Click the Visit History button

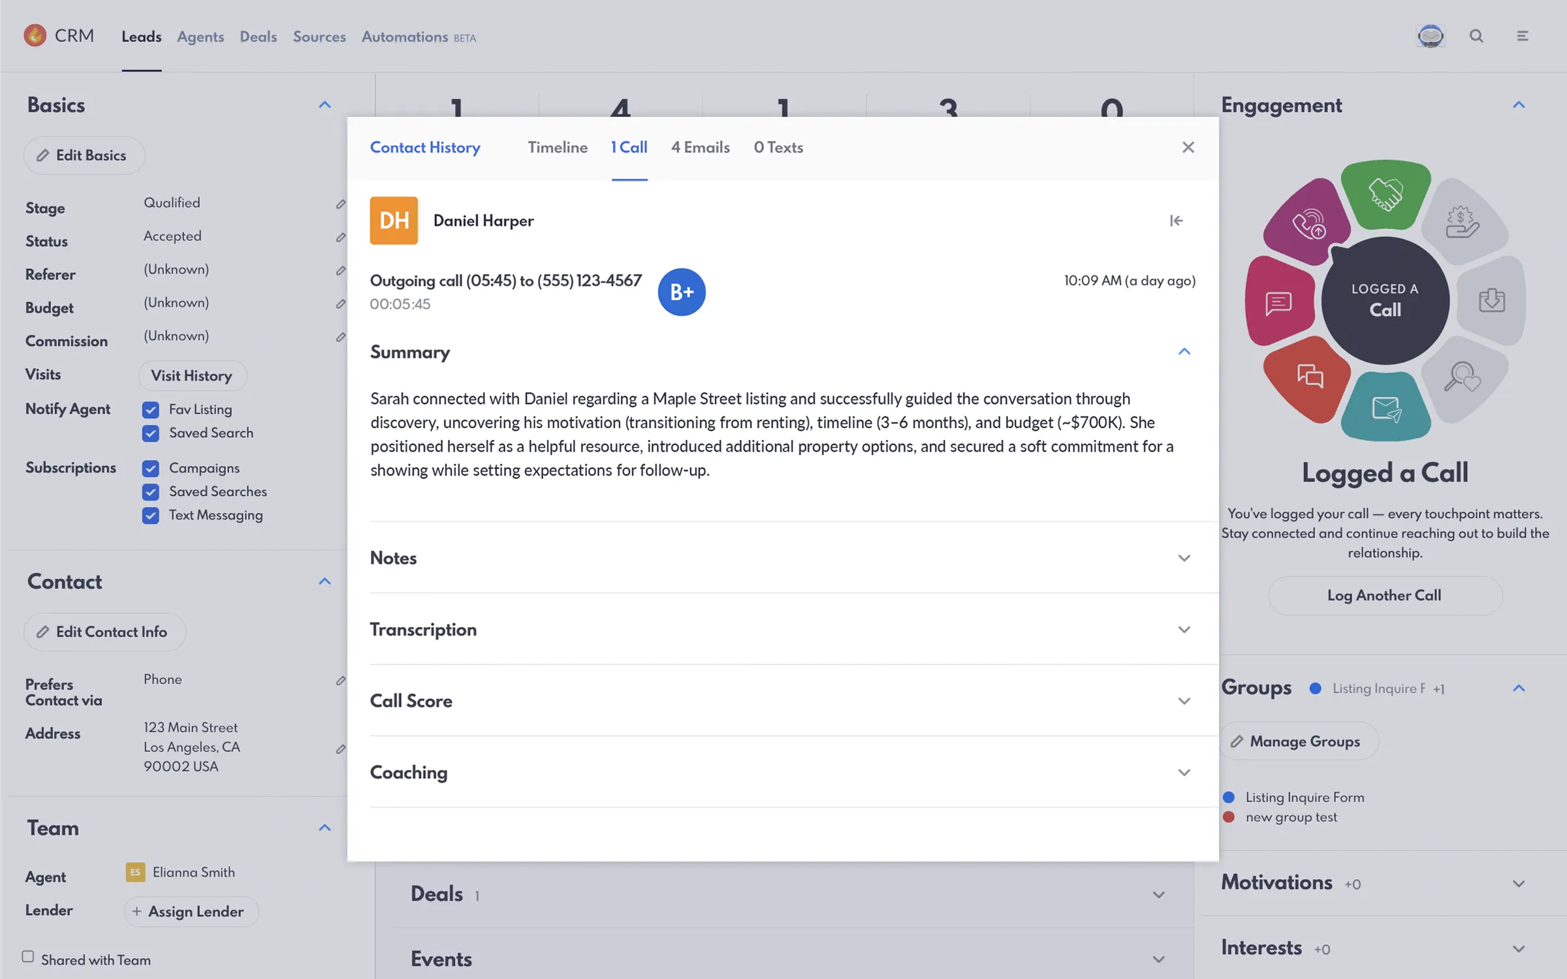(x=192, y=376)
